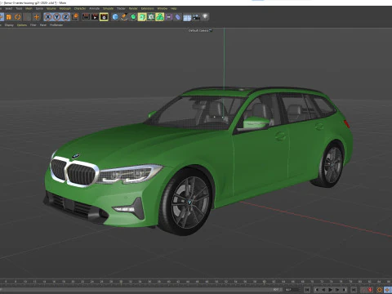
Task: Toggle the Z axis lock
Action: pos(65,17)
